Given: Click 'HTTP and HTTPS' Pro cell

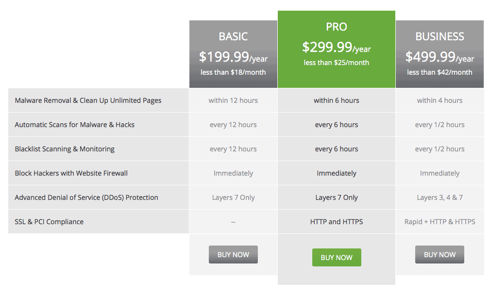Looking at the screenshot, I should tap(337, 222).
